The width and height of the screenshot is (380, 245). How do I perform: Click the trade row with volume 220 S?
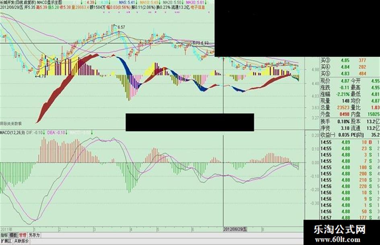(350, 186)
